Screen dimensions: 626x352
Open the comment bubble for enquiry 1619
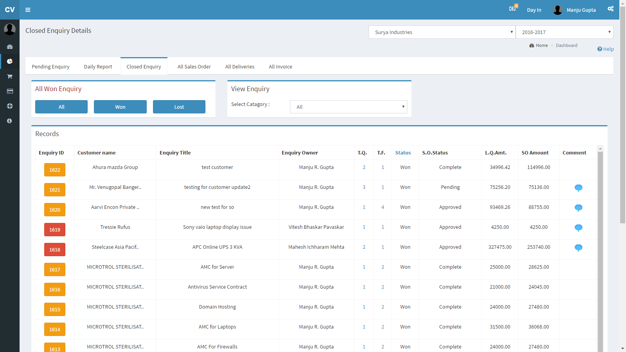(578, 228)
